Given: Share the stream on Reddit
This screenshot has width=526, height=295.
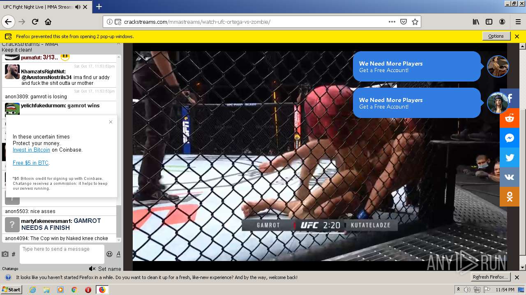Looking at the screenshot, I should click(510, 118).
